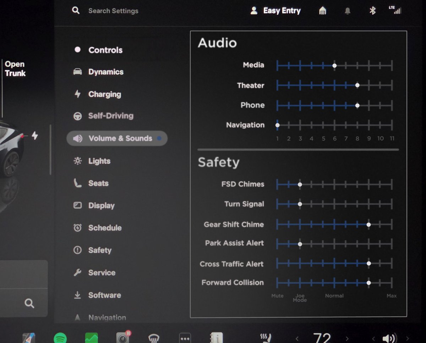Open the Display settings tab
Viewport: 426px width, 343px height.
[x=94, y=205]
